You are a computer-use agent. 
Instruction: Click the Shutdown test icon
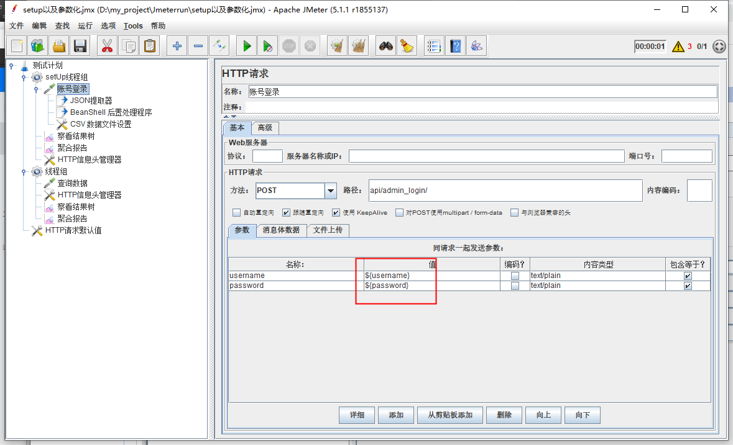click(310, 46)
